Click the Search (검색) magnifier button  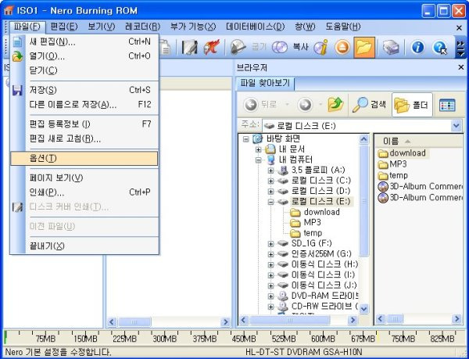coord(369,105)
